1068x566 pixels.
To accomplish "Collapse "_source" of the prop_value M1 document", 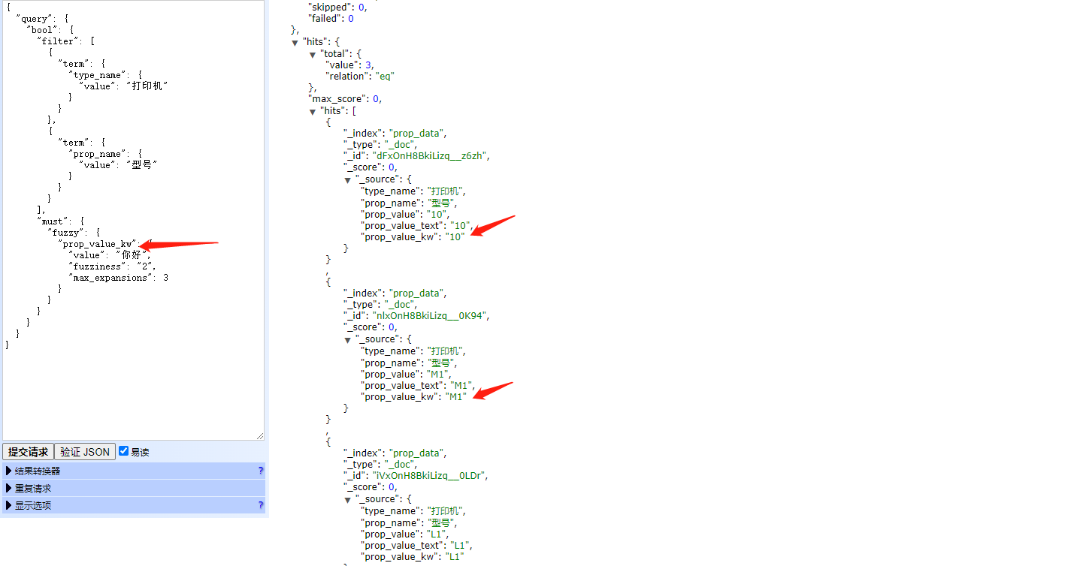I will point(348,339).
